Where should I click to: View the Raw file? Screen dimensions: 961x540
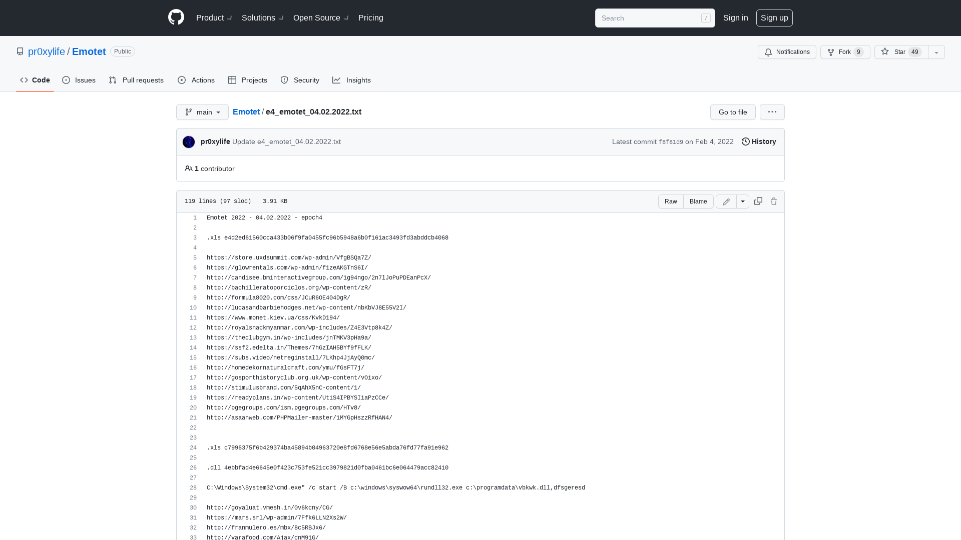tap(671, 201)
